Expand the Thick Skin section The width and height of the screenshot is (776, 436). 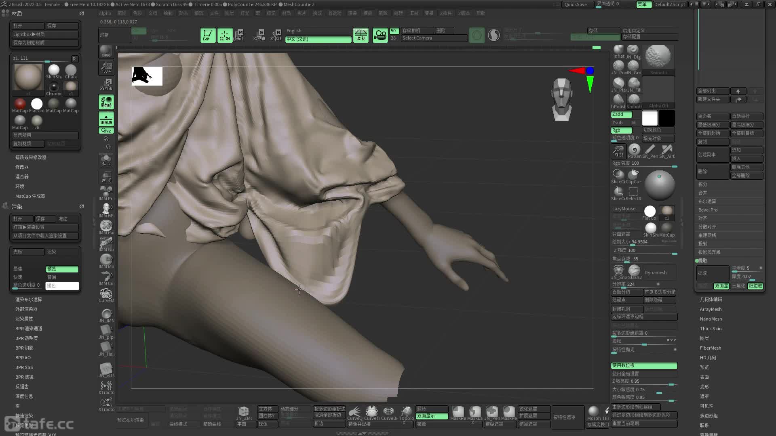tap(711, 329)
